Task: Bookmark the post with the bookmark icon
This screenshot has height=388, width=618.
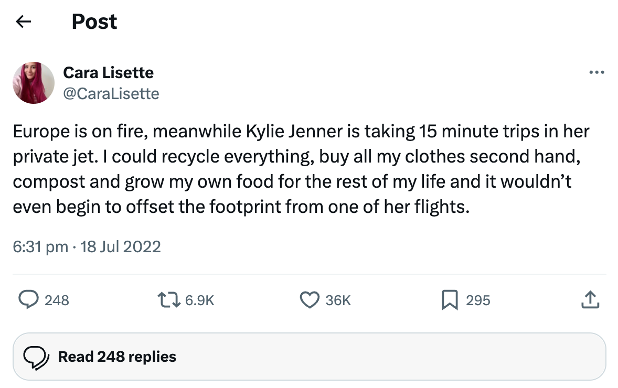Action: pyautogui.click(x=450, y=300)
